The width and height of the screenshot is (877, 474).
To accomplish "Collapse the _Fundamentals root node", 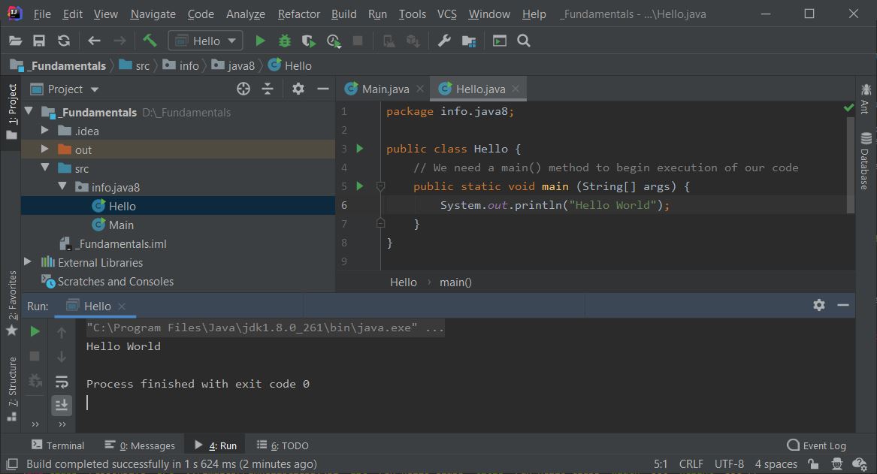I will [28, 111].
